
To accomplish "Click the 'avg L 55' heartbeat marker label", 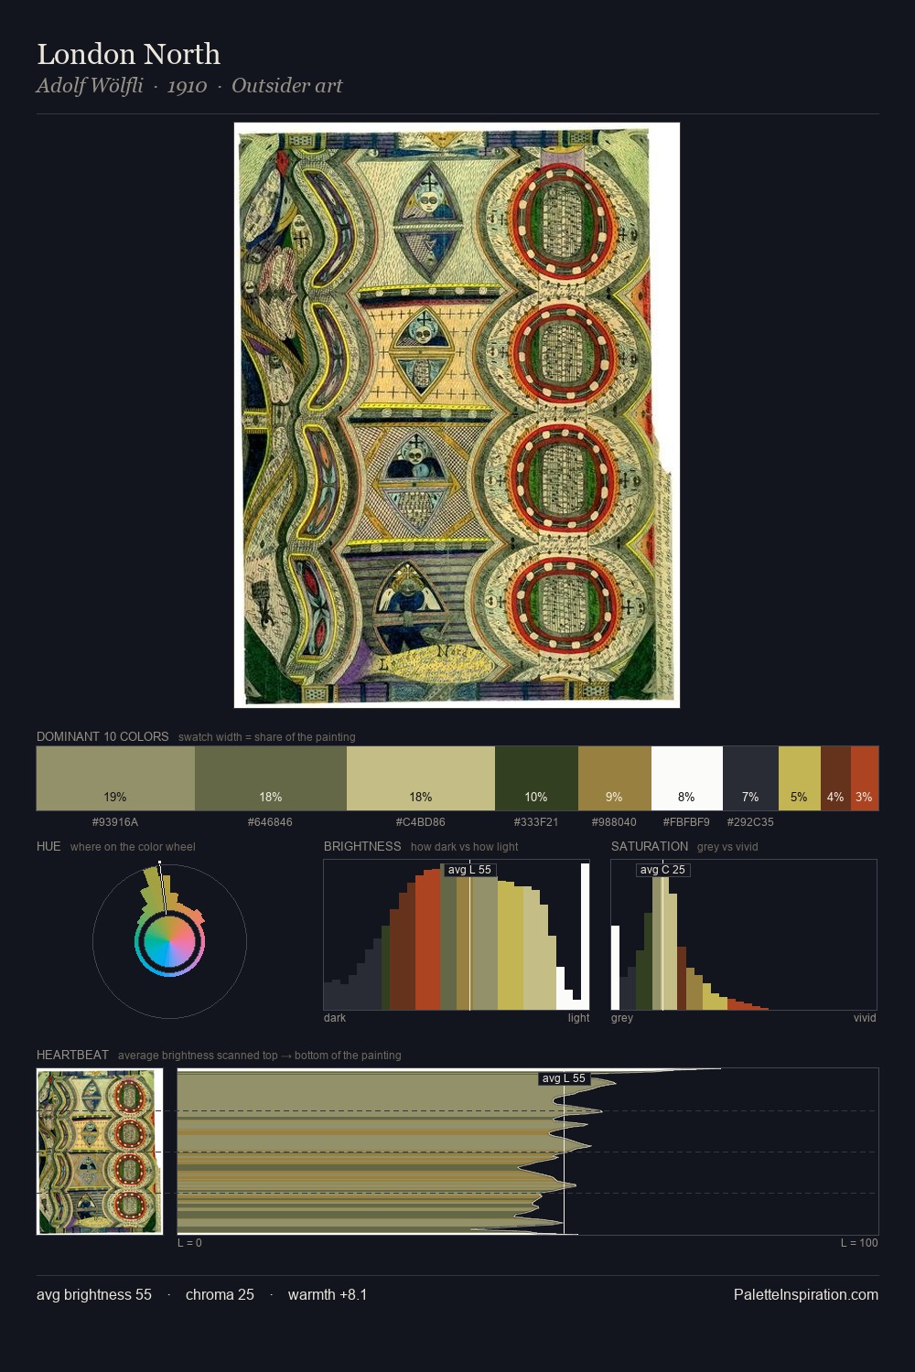I will point(564,1078).
